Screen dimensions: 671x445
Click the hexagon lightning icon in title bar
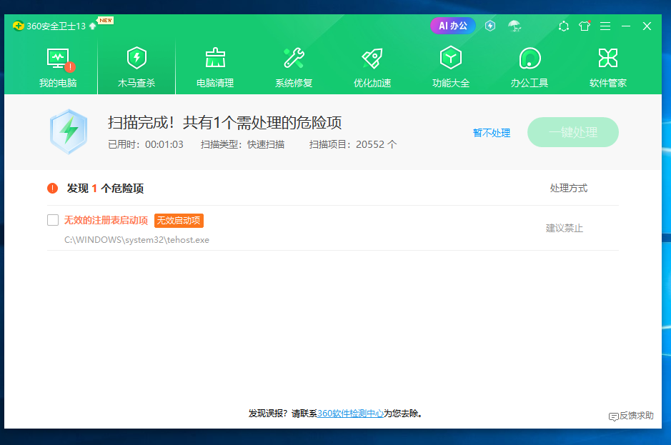point(490,26)
